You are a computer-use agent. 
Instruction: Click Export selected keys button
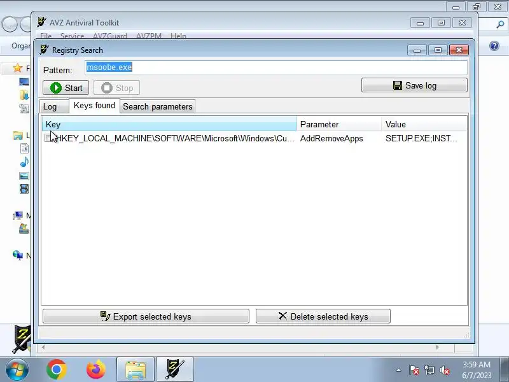point(146,316)
